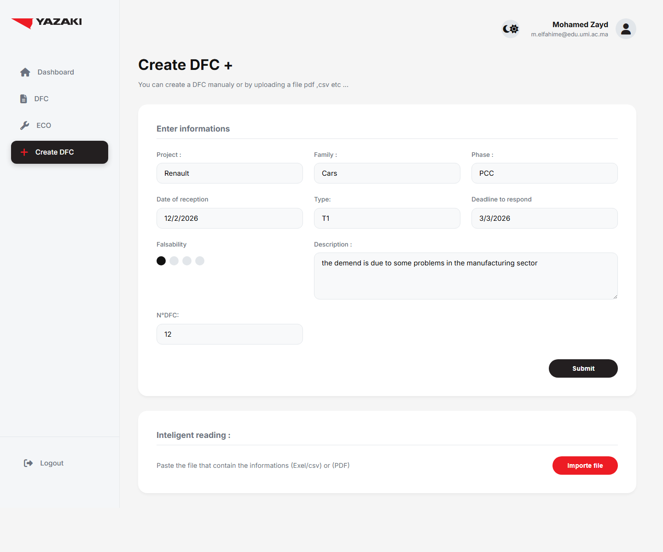The width and height of the screenshot is (663, 552).
Task: Submit the DFC form
Action: click(x=583, y=368)
